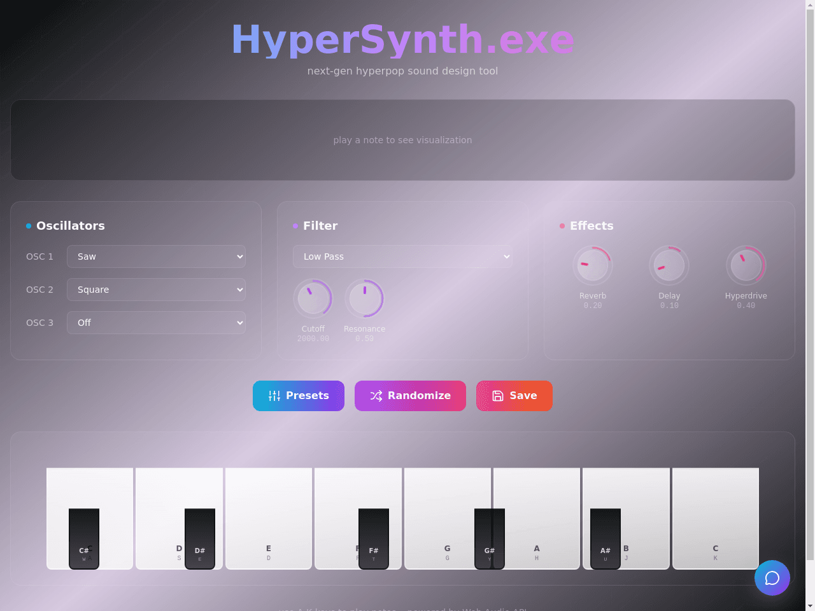Viewport: 815px width, 611px height.
Task: Open the OSC 1 waveform dropdown
Action: pyautogui.click(x=156, y=256)
